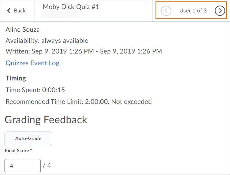Click the Grading Feedback heading
Viewport: 230px width, 175px height.
[x=46, y=120]
